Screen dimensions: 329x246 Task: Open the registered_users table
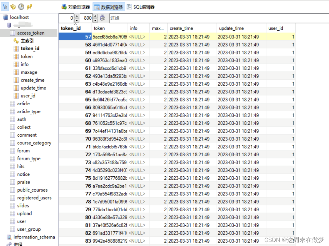(34, 198)
